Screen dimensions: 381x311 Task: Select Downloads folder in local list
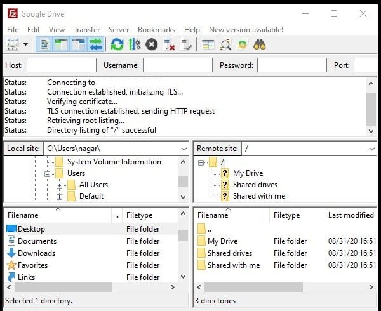(x=91, y=253)
